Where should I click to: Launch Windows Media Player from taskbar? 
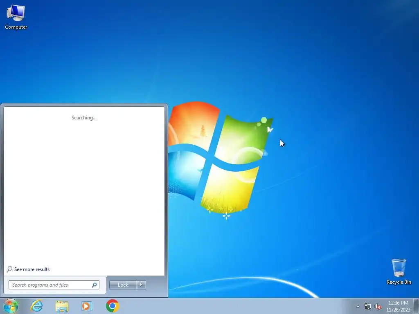(87, 306)
